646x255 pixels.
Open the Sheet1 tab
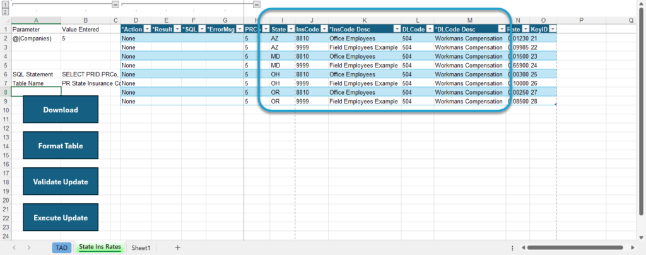(141, 248)
